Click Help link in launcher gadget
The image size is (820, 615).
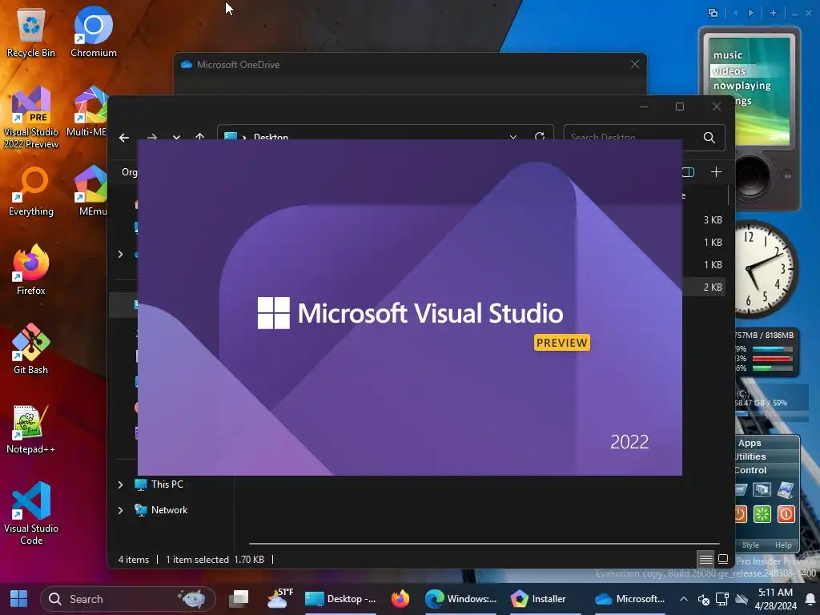click(x=783, y=545)
